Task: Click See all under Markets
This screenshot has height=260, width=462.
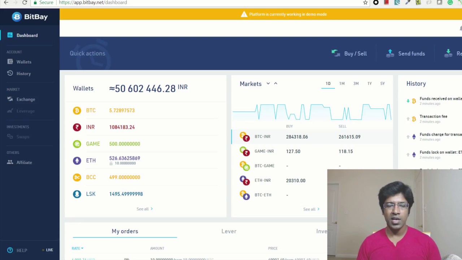Action: [x=311, y=209]
